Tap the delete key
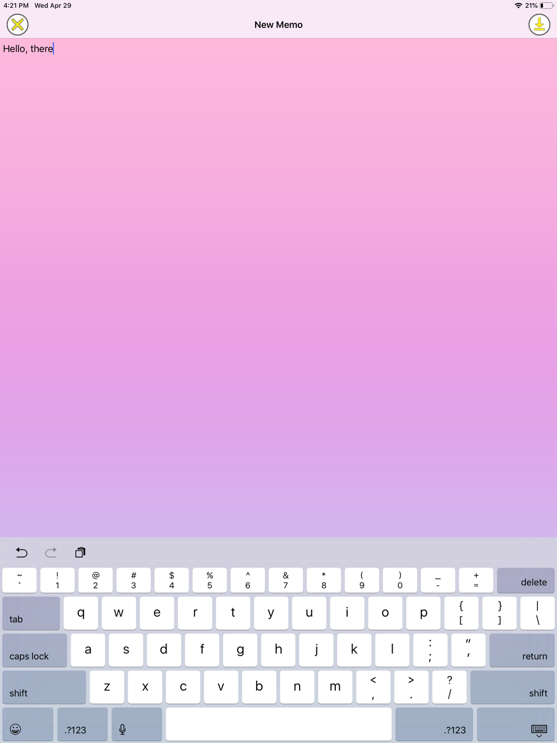The height and width of the screenshot is (743, 557). click(526, 580)
